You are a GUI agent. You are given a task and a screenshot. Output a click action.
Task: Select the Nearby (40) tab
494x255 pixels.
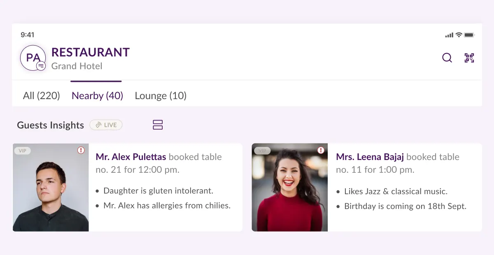click(97, 95)
